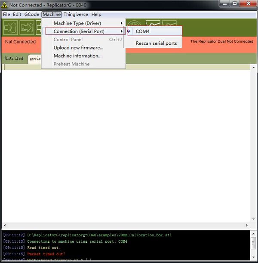
Task: Click console line 'Connecting to machine using serial port: COM4'
Action: 77,241
